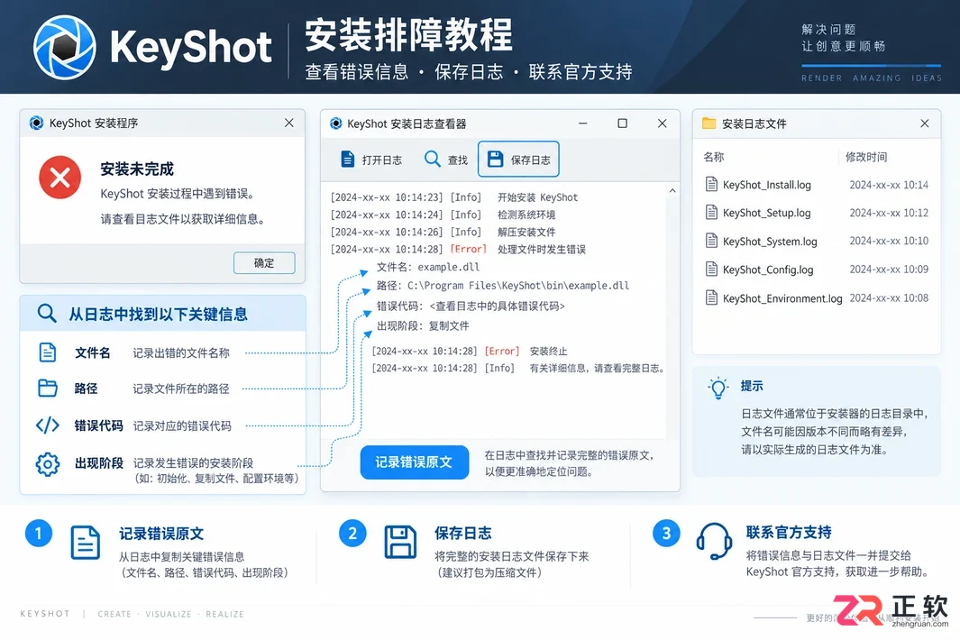The height and width of the screenshot is (640, 960).
Task: Click the lightbulb icon beside 提示
Action: pos(718,388)
